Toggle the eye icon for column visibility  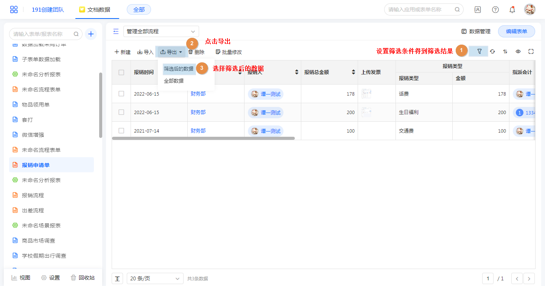pos(518,52)
